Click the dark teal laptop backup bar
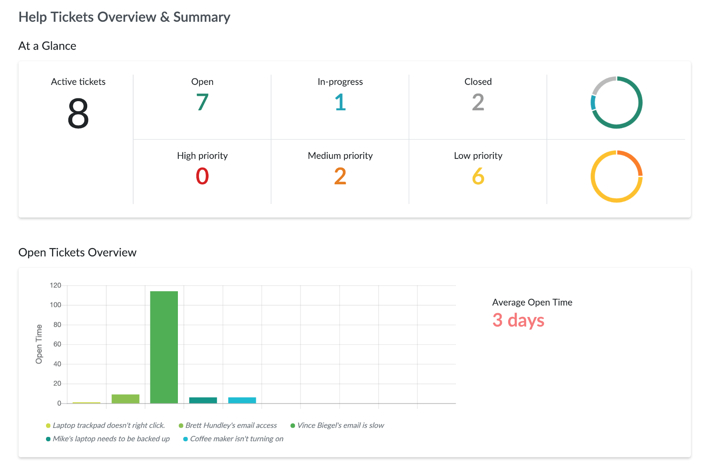 click(203, 400)
